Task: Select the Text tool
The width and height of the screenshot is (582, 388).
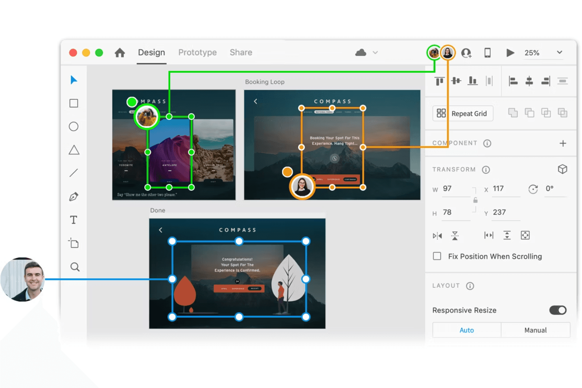Action: [x=74, y=220]
